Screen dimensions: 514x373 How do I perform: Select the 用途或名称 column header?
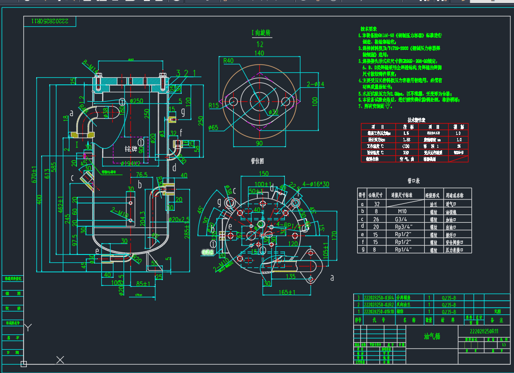(454, 195)
